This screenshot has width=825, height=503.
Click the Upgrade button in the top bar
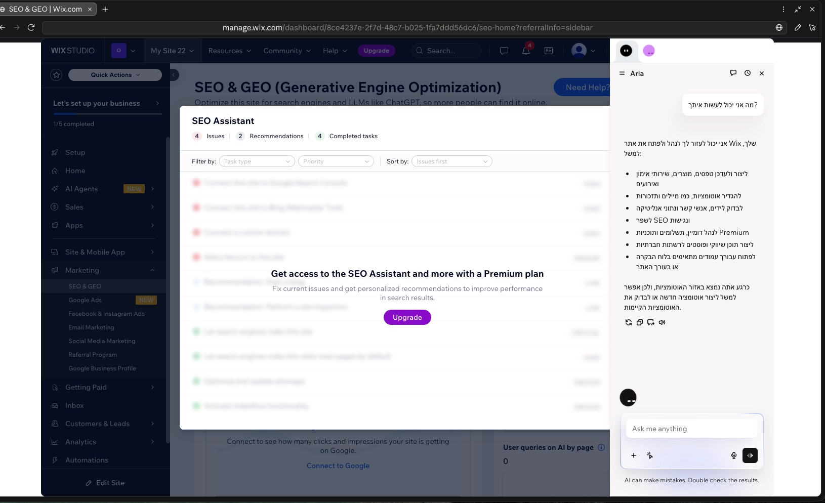[377, 51]
